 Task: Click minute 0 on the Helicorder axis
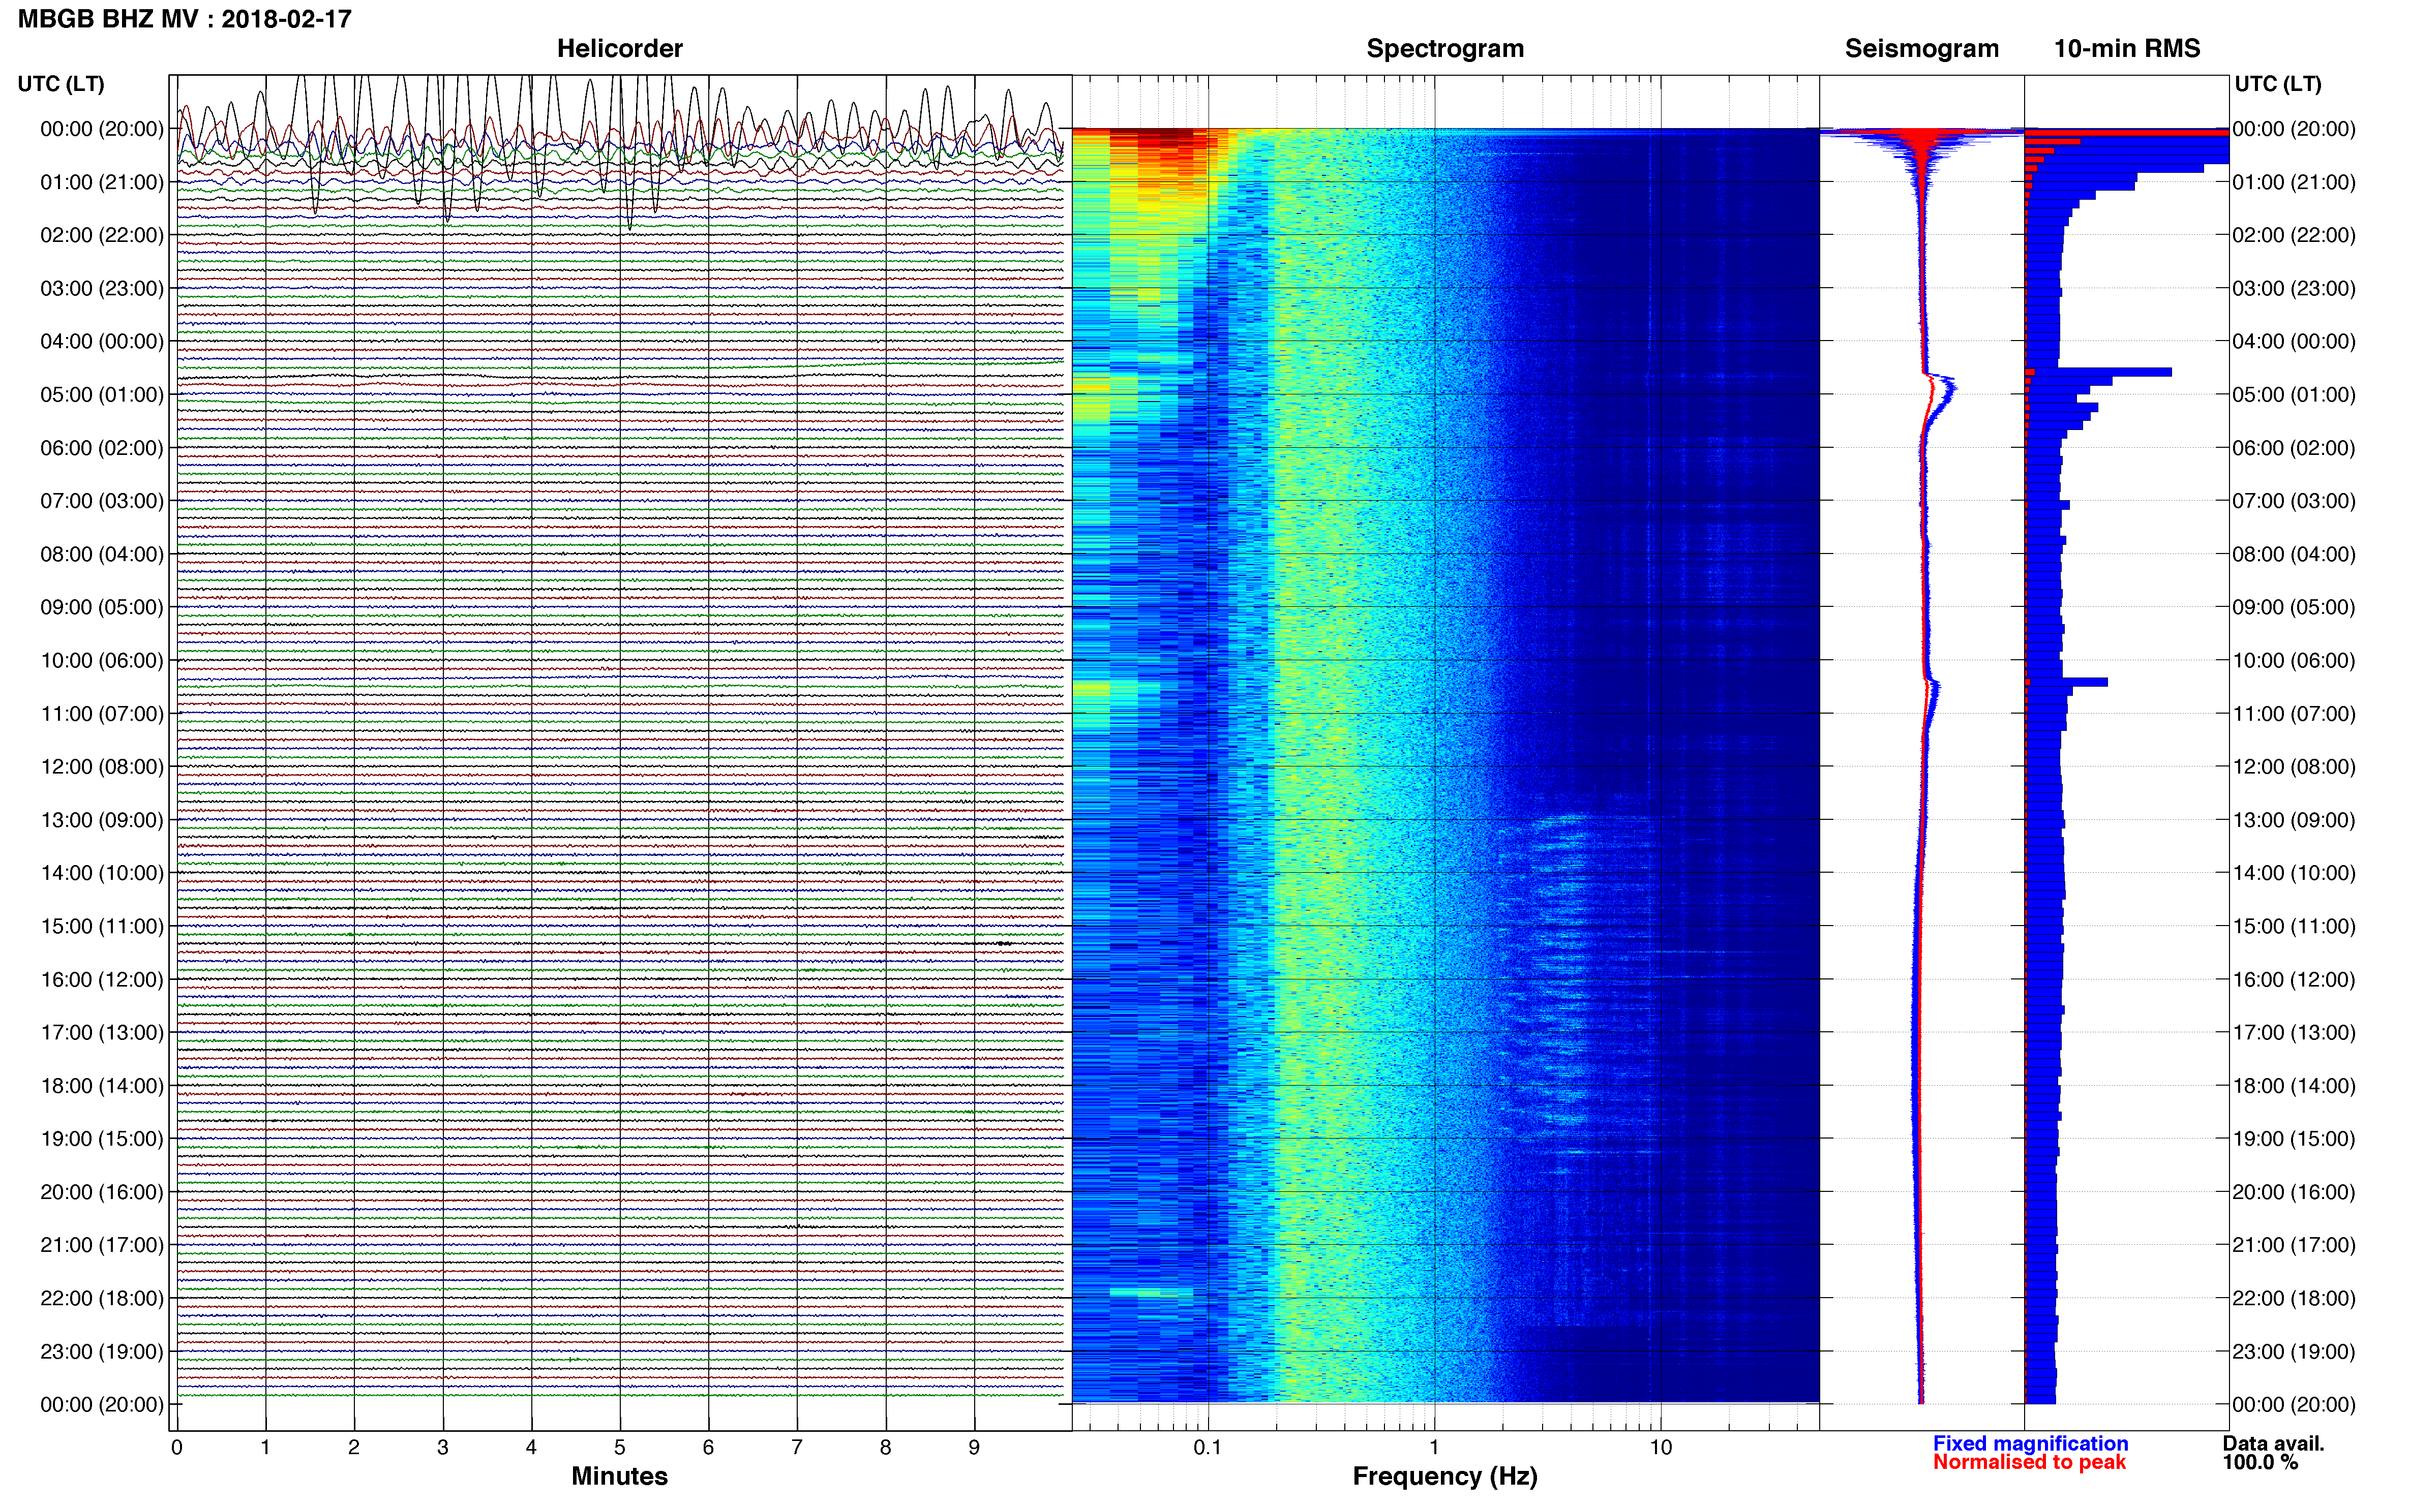click(176, 1447)
